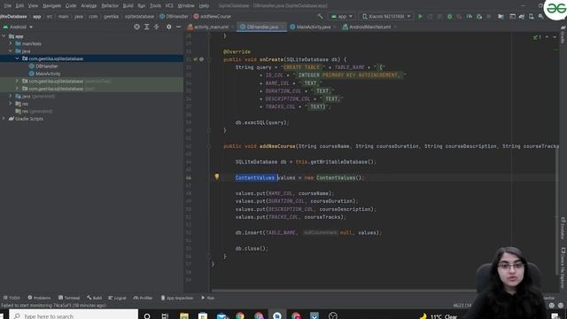The width and height of the screenshot is (567, 319).
Task: Run the app with green play button
Action: click(x=420, y=16)
